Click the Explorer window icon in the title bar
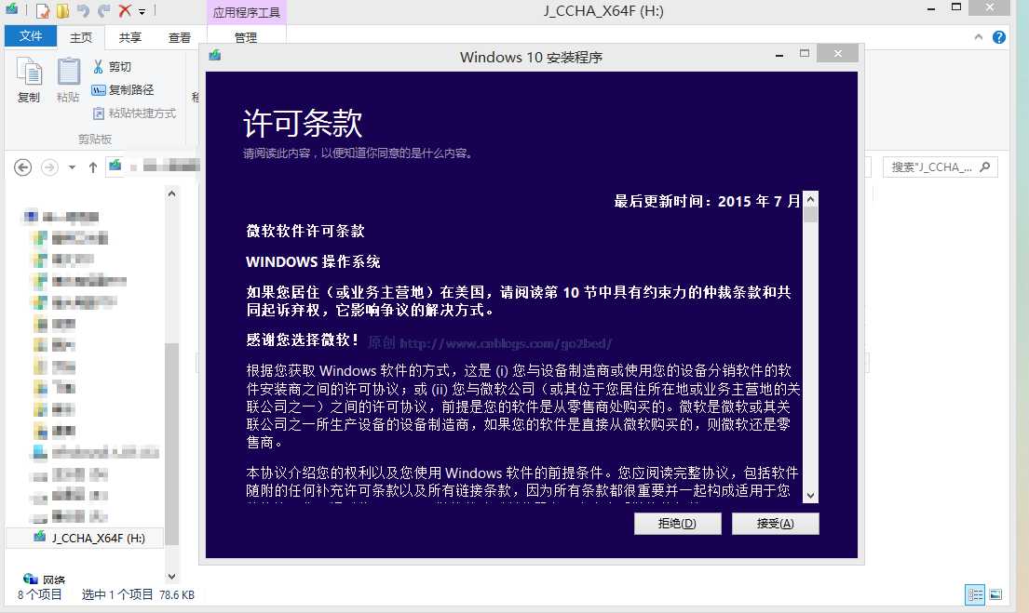 tap(12, 10)
